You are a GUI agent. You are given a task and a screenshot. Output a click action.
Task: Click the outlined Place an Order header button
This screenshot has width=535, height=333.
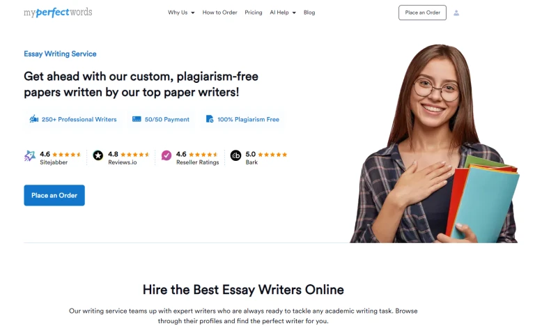pyautogui.click(x=422, y=13)
